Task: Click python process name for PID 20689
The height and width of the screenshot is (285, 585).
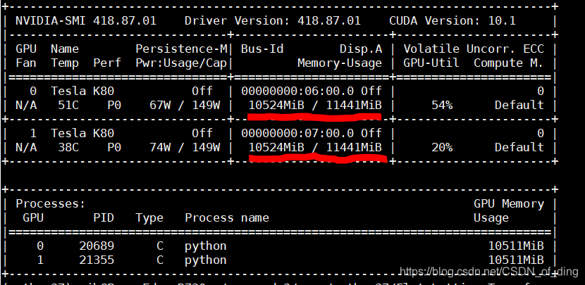Action: 206,246
